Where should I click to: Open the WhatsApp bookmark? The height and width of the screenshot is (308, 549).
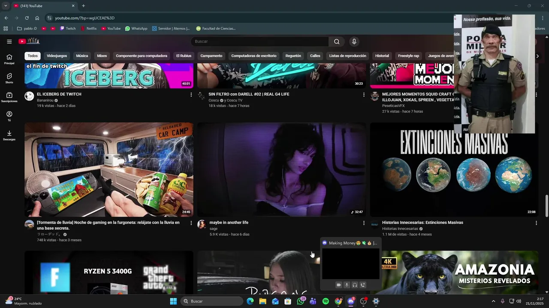click(x=136, y=29)
